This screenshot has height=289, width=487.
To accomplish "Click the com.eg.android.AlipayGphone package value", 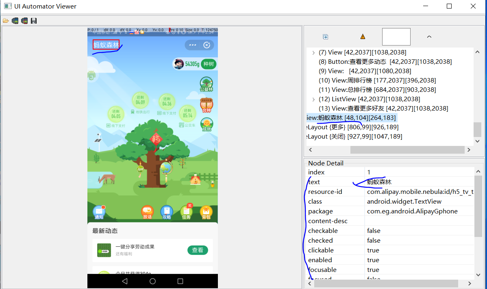I will click(x=412, y=211).
